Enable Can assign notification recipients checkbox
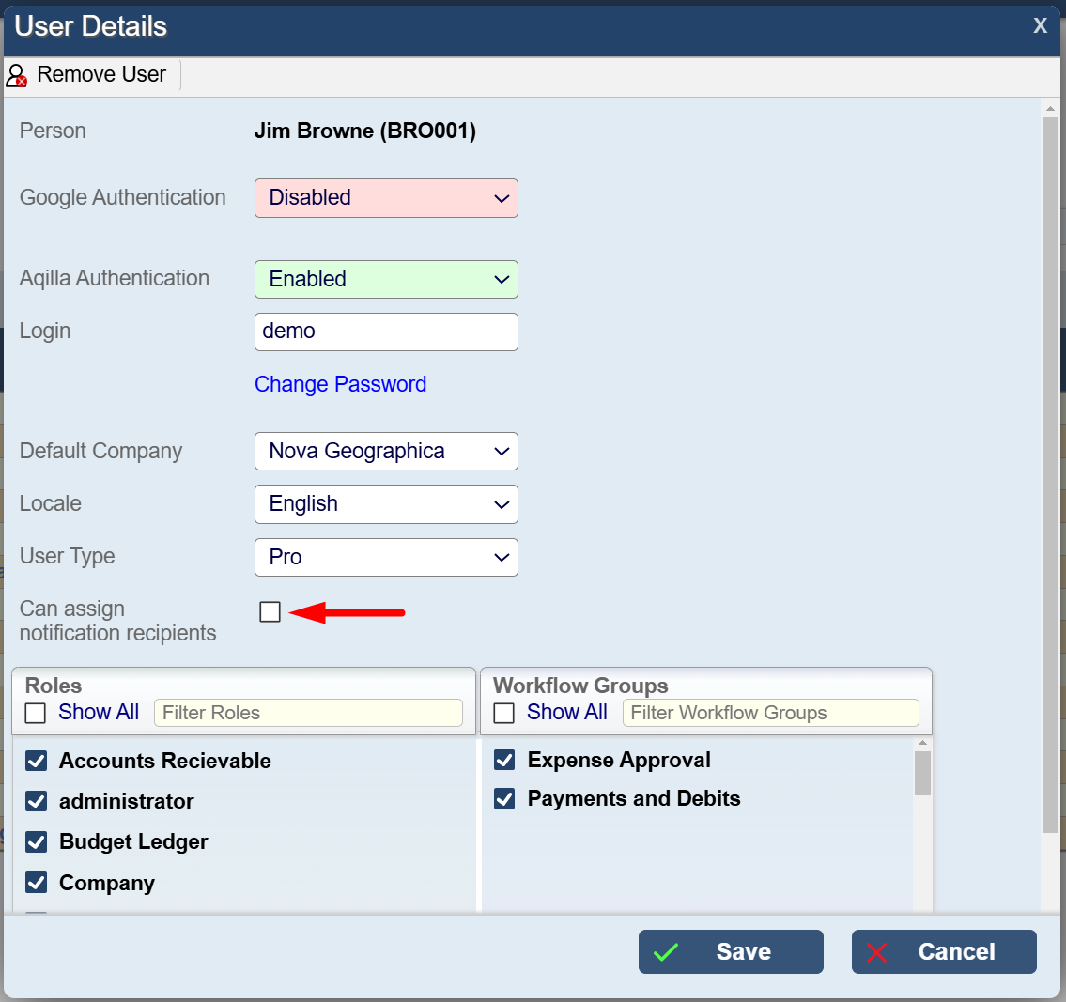The height and width of the screenshot is (1002, 1066). [270, 612]
